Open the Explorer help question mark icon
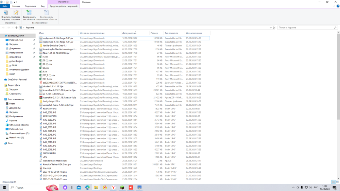The width and height of the screenshot is (340, 191). coord(338,6)
